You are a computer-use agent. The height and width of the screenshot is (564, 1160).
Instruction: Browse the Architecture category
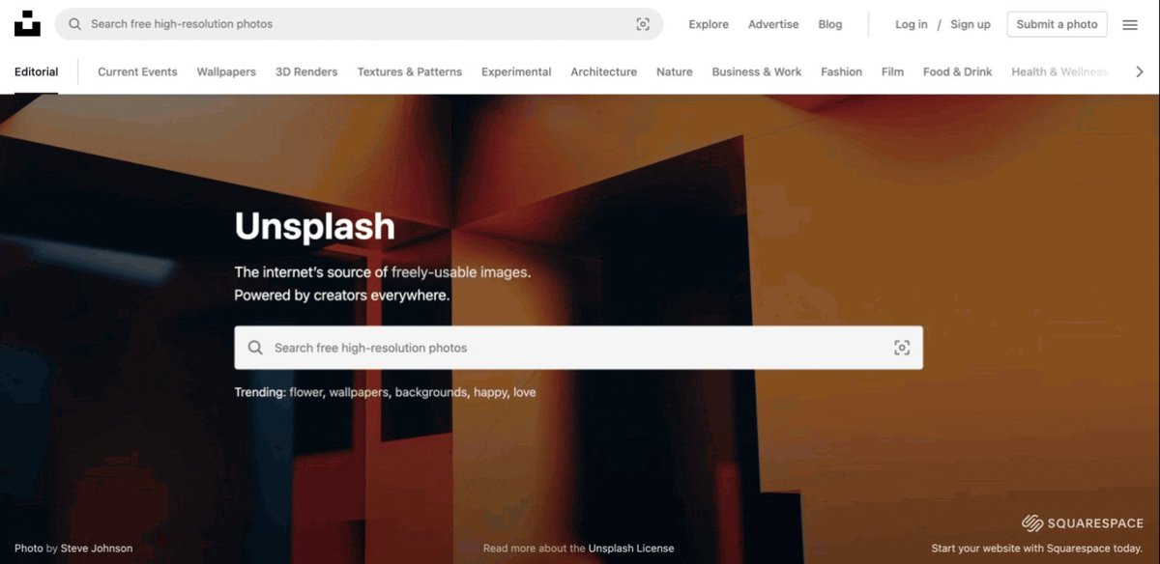[604, 71]
